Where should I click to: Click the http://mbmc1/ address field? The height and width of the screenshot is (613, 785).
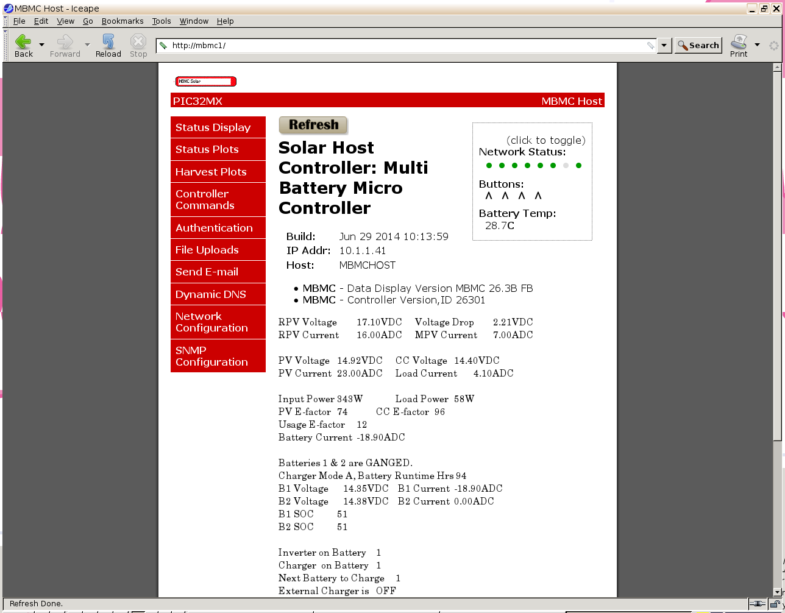click(x=407, y=46)
